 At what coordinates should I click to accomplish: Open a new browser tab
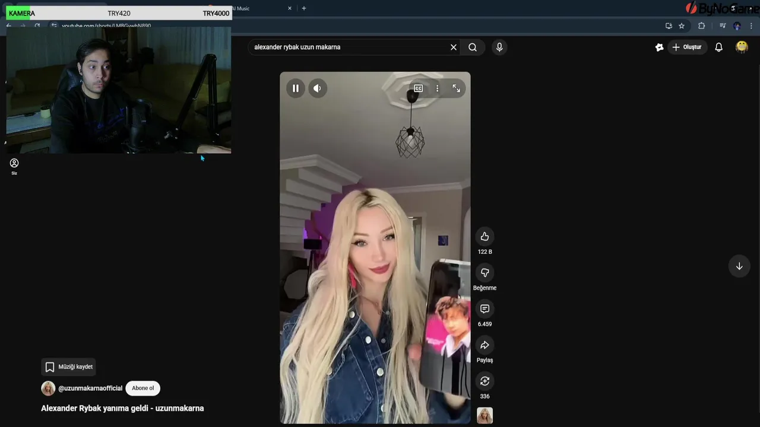304,8
